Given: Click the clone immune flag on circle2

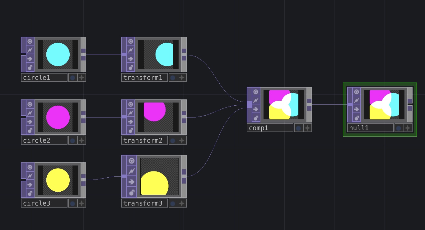Looking at the screenshot, I should 30,113.
